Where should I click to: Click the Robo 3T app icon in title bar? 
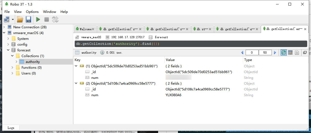[x=6, y=4]
